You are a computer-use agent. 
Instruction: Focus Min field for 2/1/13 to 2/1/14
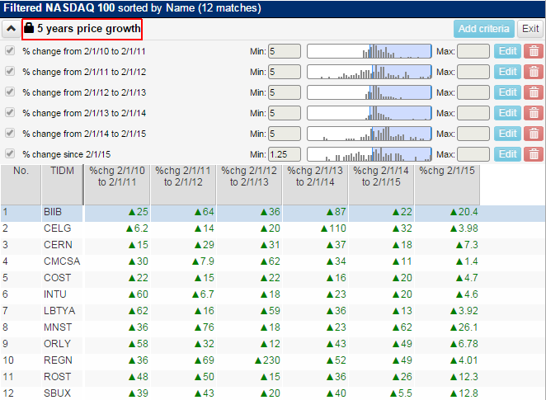click(285, 113)
